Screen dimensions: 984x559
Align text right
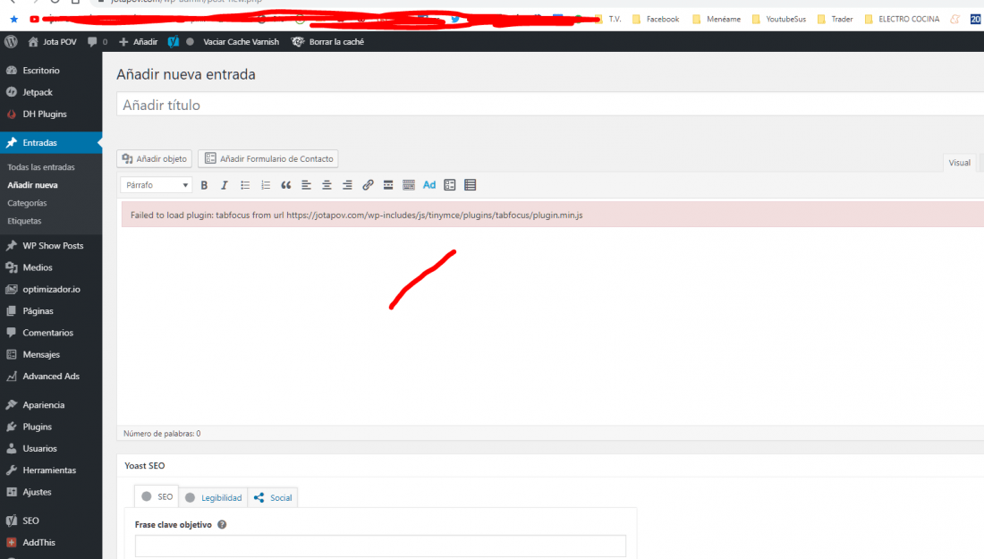[347, 185]
